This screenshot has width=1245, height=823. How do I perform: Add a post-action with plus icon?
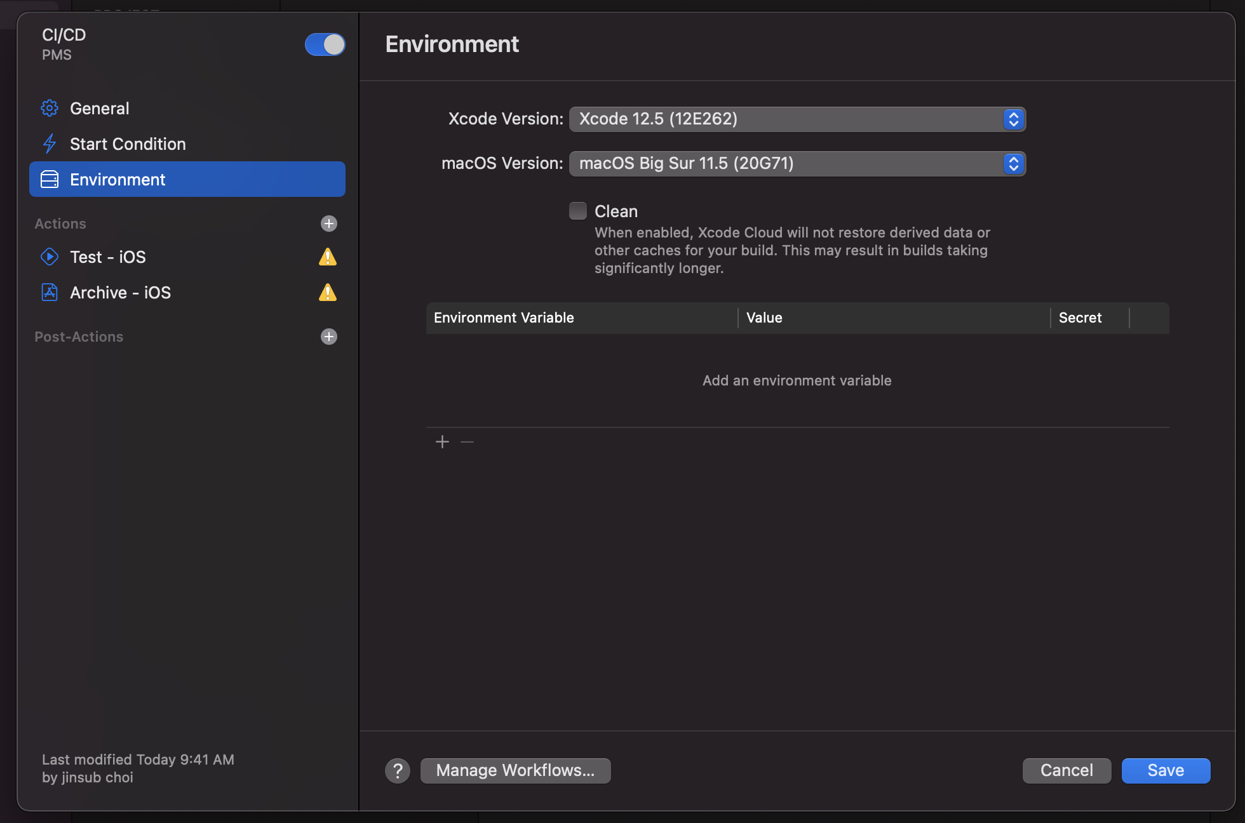[328, 337]
